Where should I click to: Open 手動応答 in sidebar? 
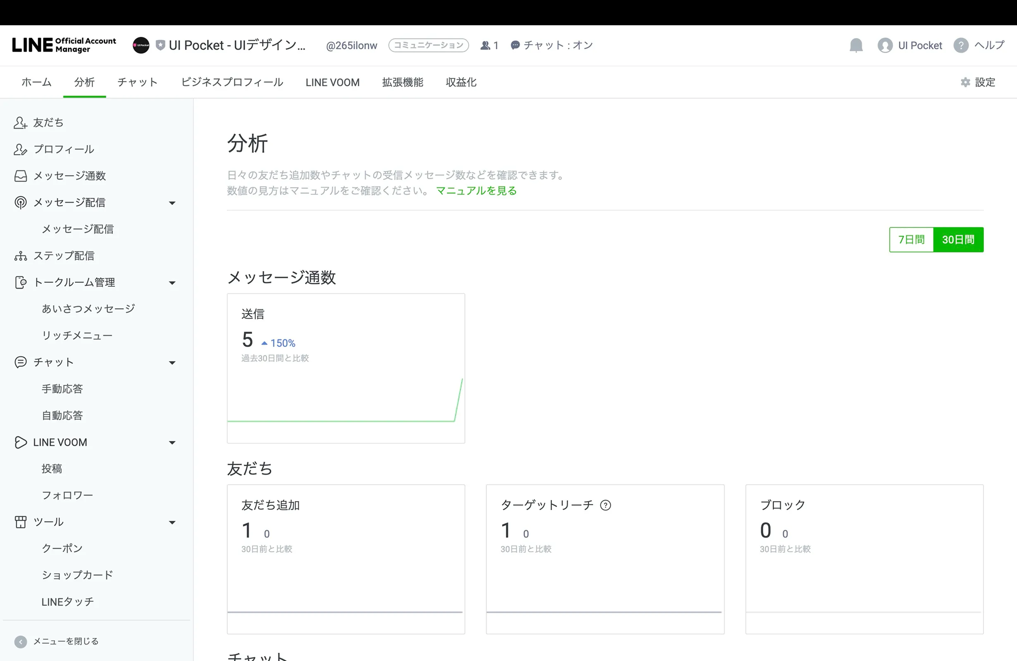[62, 389]
